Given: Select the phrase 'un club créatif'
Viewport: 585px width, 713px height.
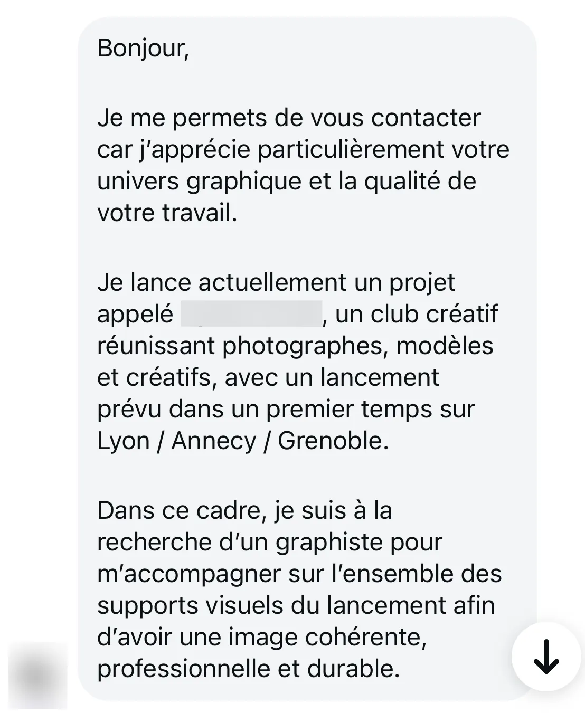Looking at the screenshot, I should tap(417, 314).
